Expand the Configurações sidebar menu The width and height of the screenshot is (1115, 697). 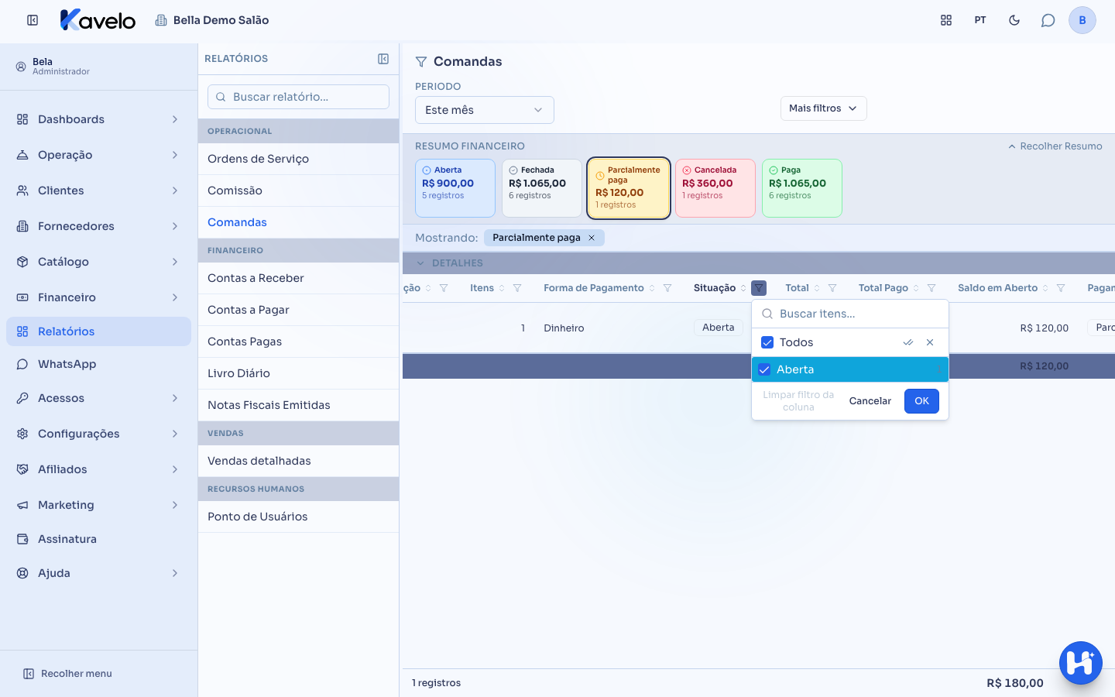(x=98, y=434)
